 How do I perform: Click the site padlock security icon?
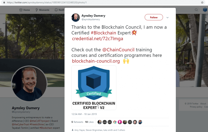4,2
